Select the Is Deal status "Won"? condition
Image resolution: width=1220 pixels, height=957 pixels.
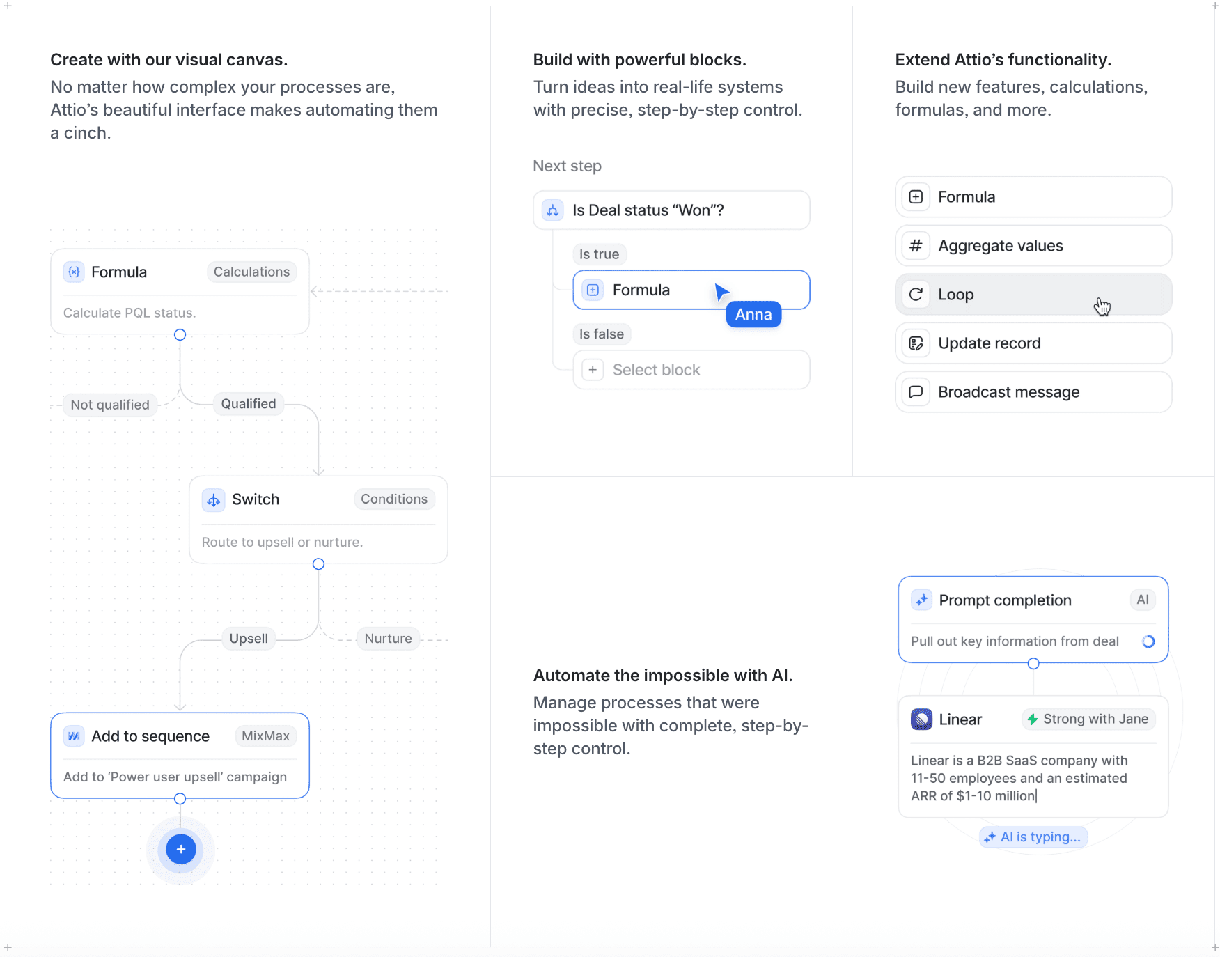pyautogui.click(x=671, y=210)
